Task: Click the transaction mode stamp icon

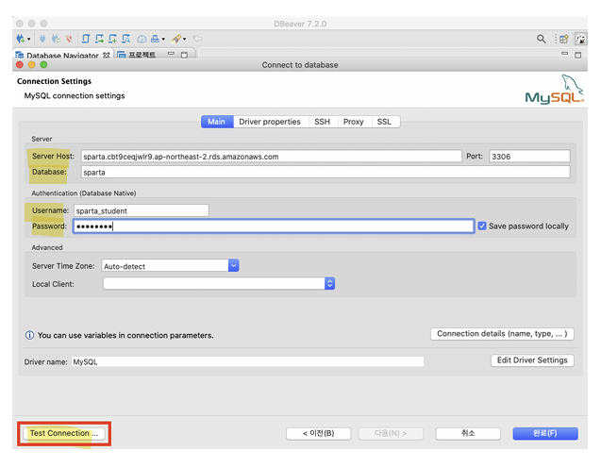Action: coord(155,39)
